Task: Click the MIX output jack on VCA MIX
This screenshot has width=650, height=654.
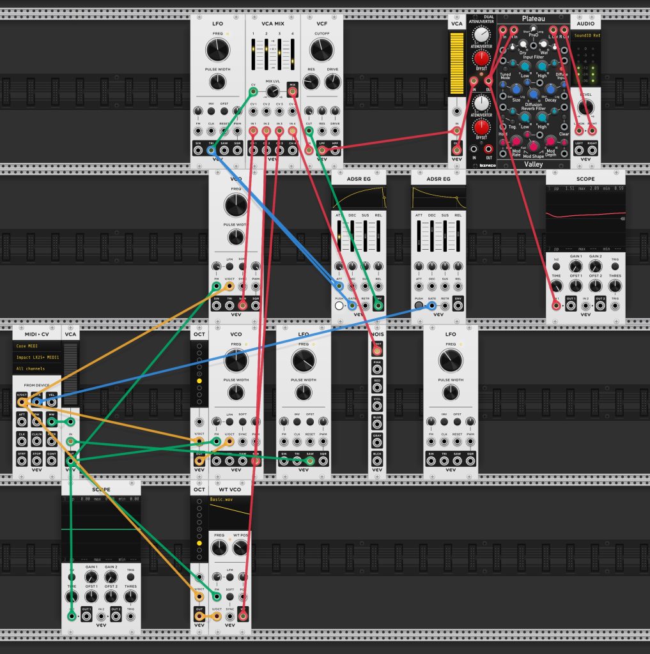Action: 292,91
